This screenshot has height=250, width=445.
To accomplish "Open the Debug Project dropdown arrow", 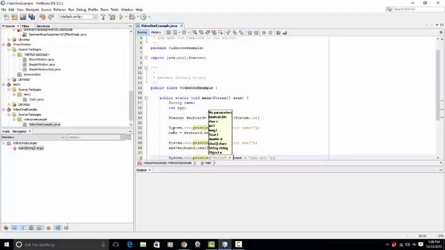I will point(137,17).
